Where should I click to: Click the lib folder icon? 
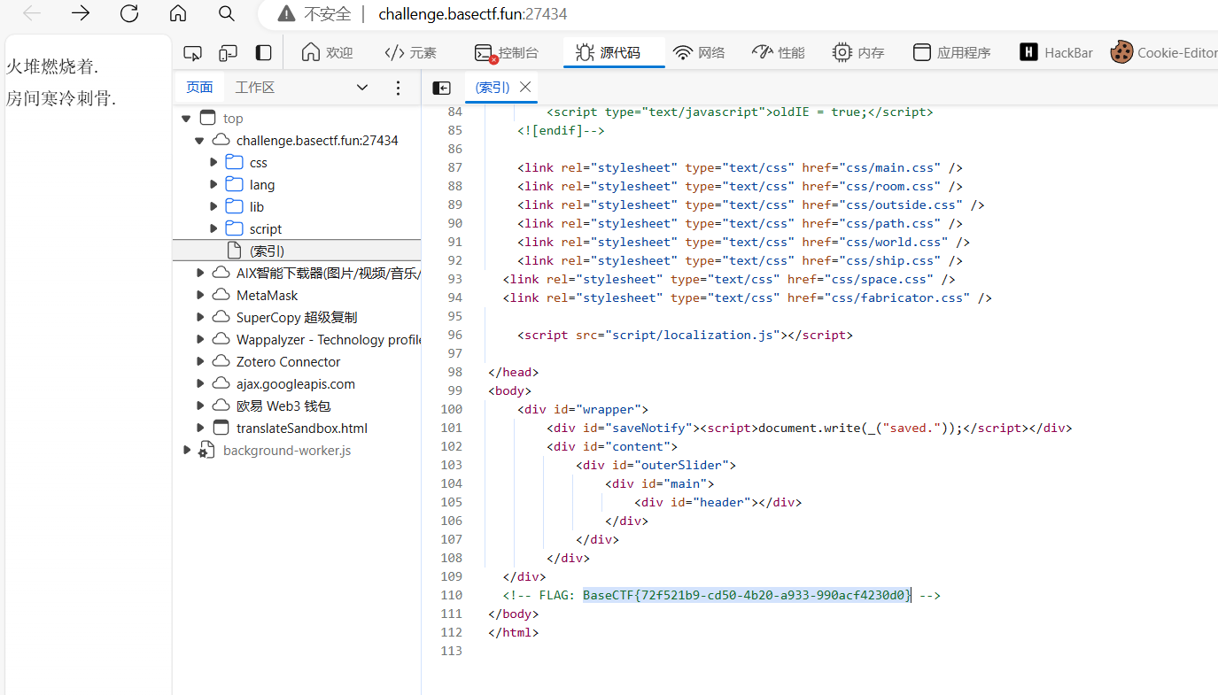tap(234, 206)
